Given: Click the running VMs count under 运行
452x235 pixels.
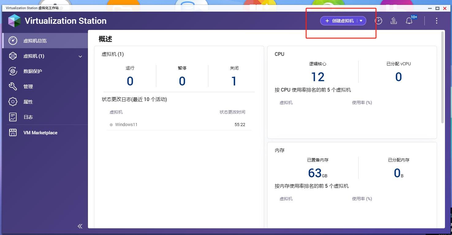Looking at the screenshot, I should pyautogui.click(x=130, y=81).
